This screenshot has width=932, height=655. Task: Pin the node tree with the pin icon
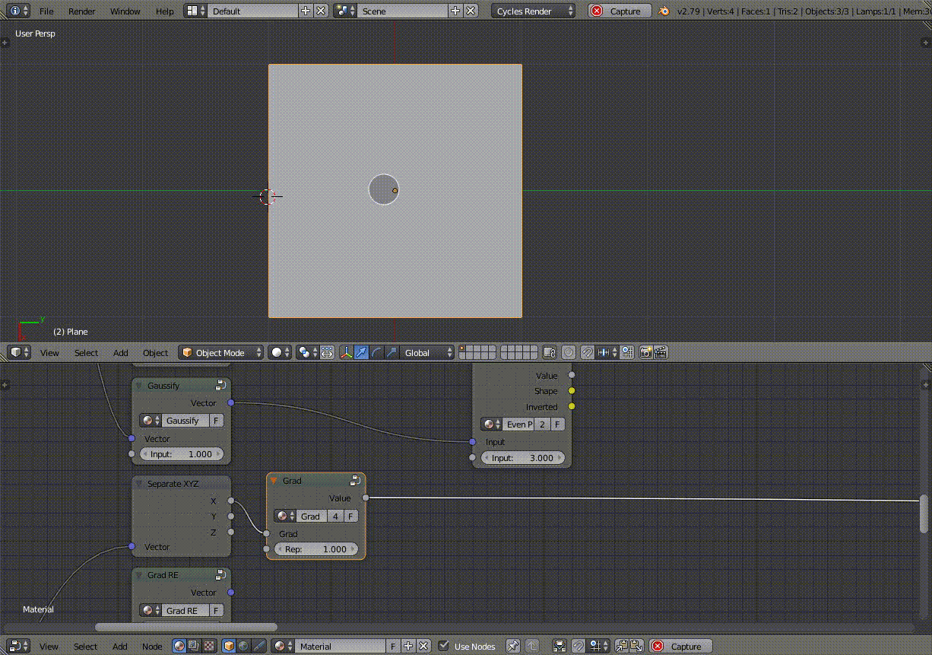[x=513, y=647]
